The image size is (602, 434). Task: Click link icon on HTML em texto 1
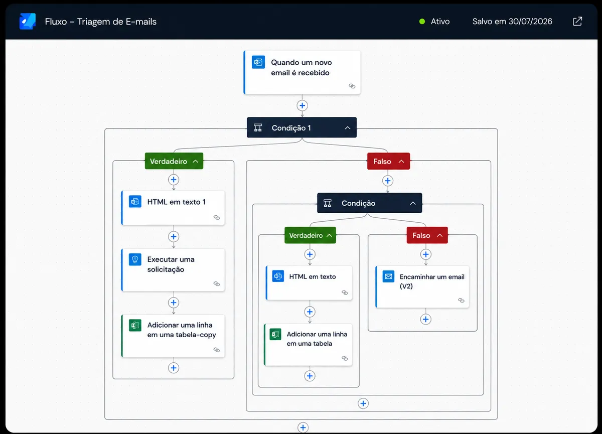pos(217,218)
